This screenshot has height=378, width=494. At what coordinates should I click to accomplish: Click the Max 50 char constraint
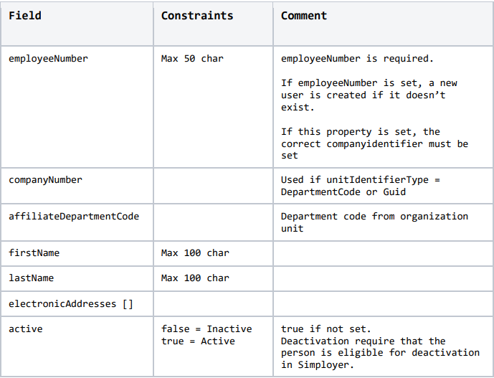(192, 59)
